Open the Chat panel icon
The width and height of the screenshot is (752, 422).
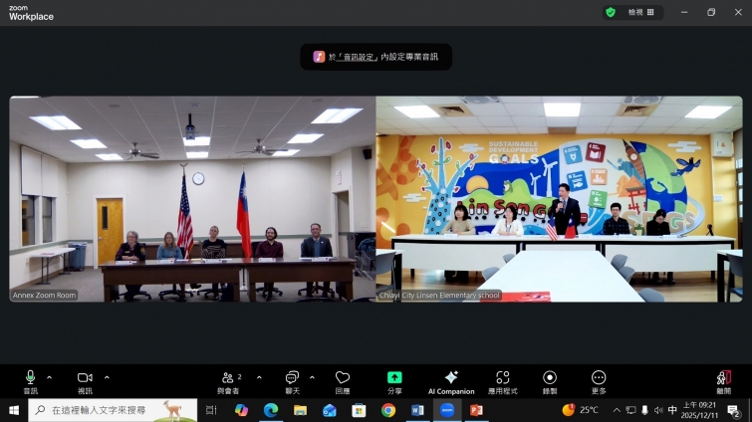click(292, 378)
